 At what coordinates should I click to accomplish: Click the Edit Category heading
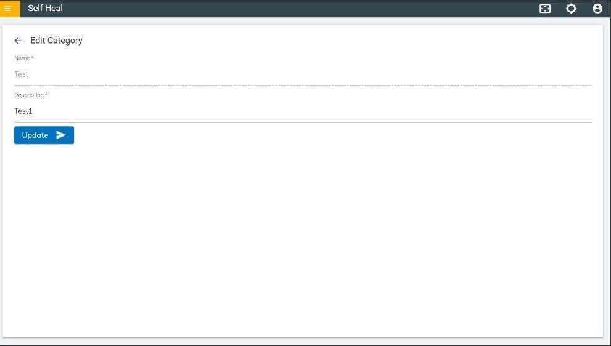tap(56, 41)
